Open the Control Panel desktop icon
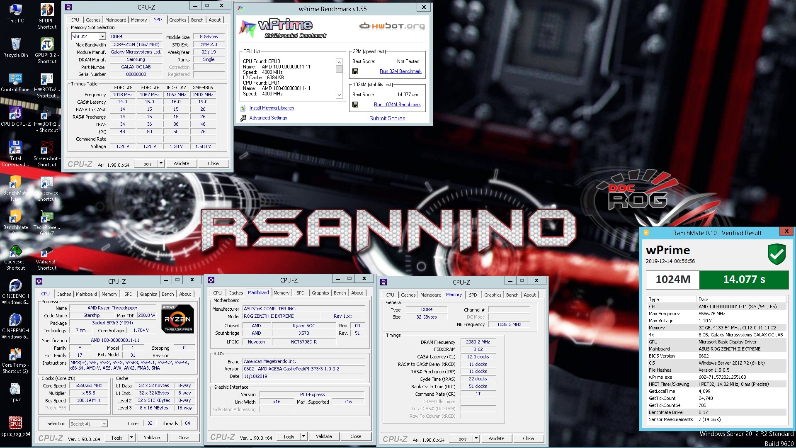 coord(15,82)
